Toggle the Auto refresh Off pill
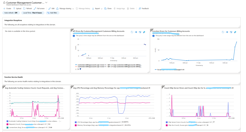The image size is (246, 132). click(11, 13)
